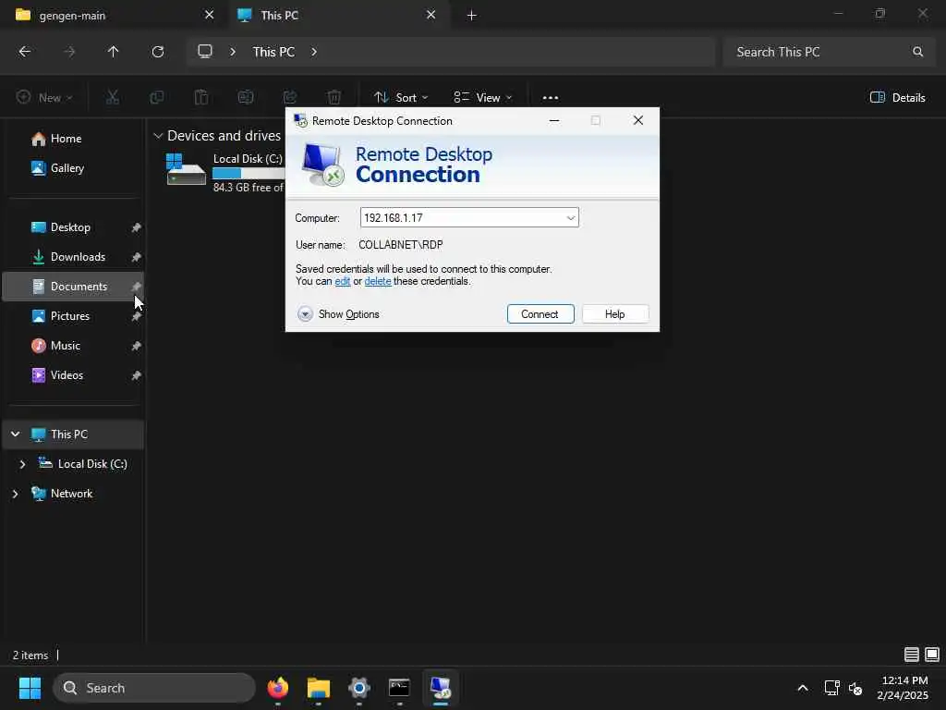Click the pin icon next to Videos

coord(137,375)
